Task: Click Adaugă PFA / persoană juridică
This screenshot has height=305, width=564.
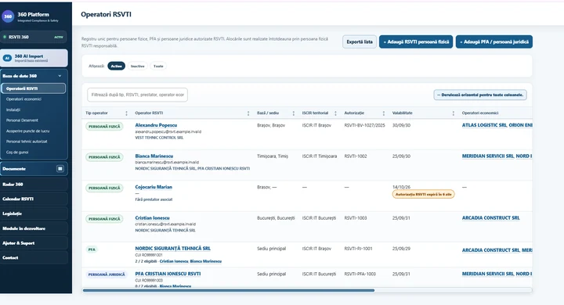Action: pyautogui.click(x=494, y=42)
